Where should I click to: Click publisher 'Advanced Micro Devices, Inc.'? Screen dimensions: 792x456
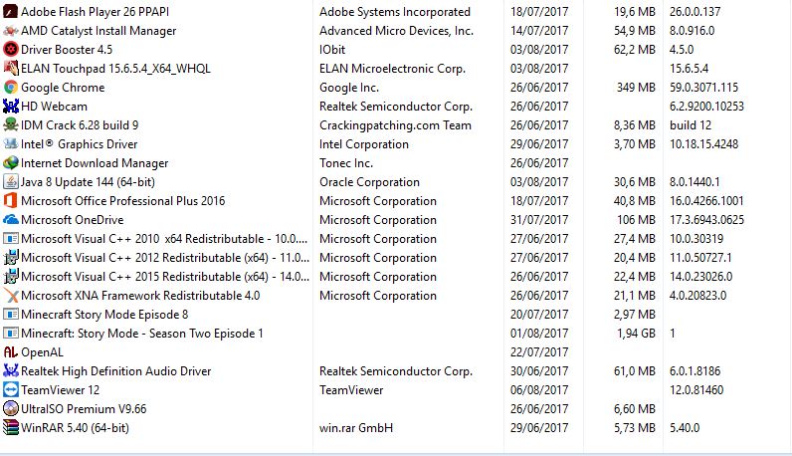click(x=397, y=31)
